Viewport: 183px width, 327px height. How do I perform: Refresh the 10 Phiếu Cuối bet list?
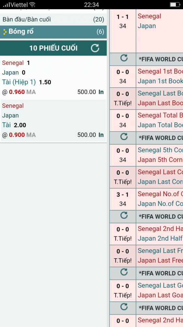point(95,48)
